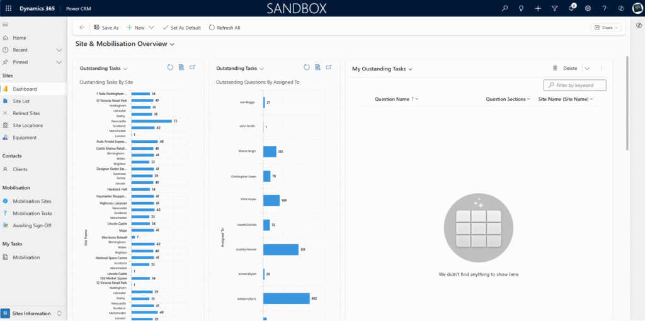
Task: Refresh the Outstanding Tasks By Site chart
Action: click(x=170, y=68)
